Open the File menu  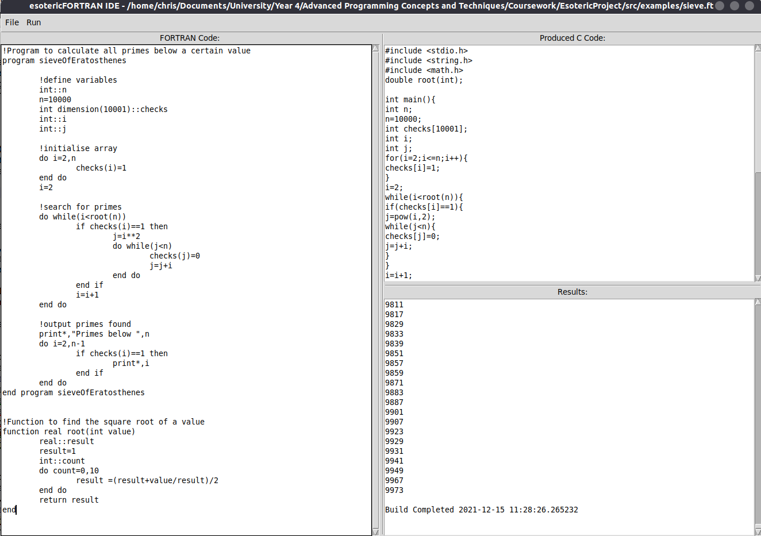(12, 22)
